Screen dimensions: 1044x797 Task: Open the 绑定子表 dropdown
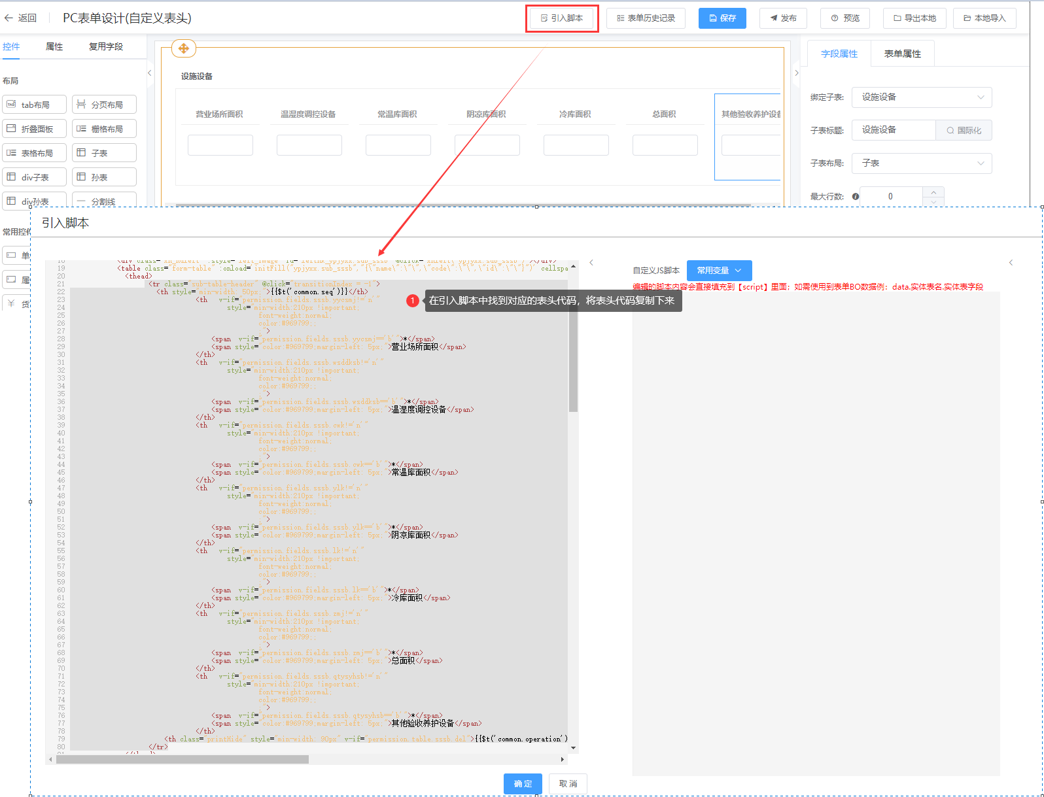[921, 97]
